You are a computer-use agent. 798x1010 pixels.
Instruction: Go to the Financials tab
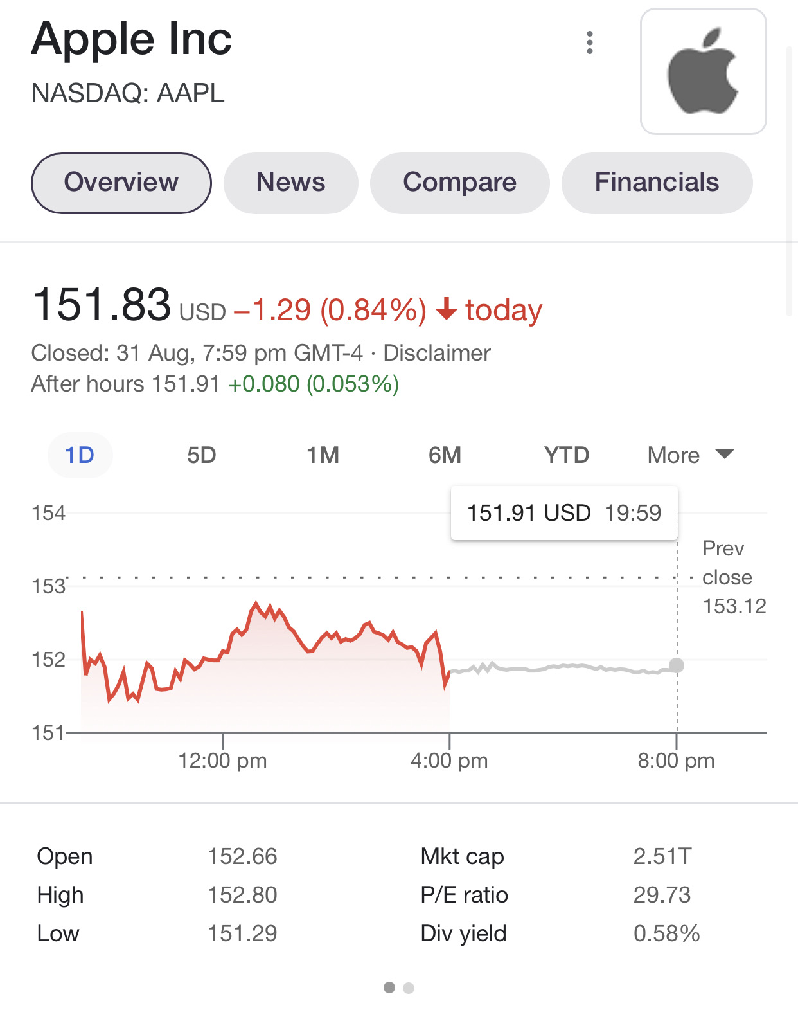pyautogui.click(x=657, y=183)
